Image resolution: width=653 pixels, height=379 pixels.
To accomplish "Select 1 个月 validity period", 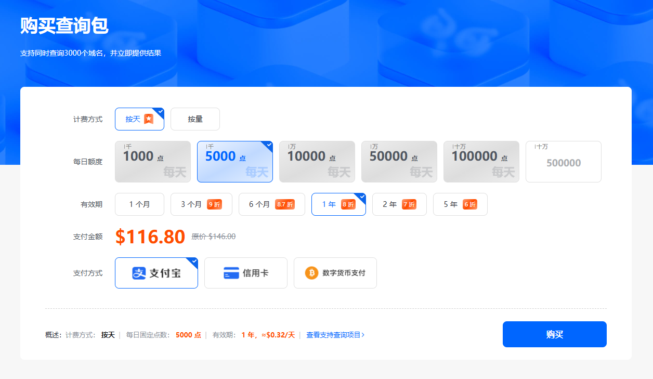I will 139,204.
